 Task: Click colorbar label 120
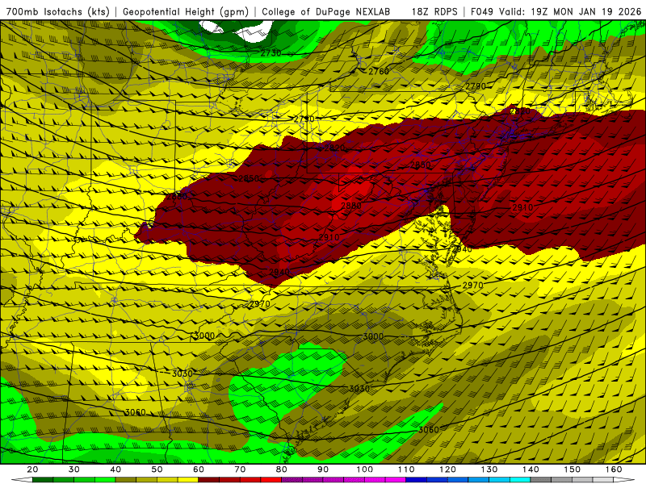(x=447, y=469)
